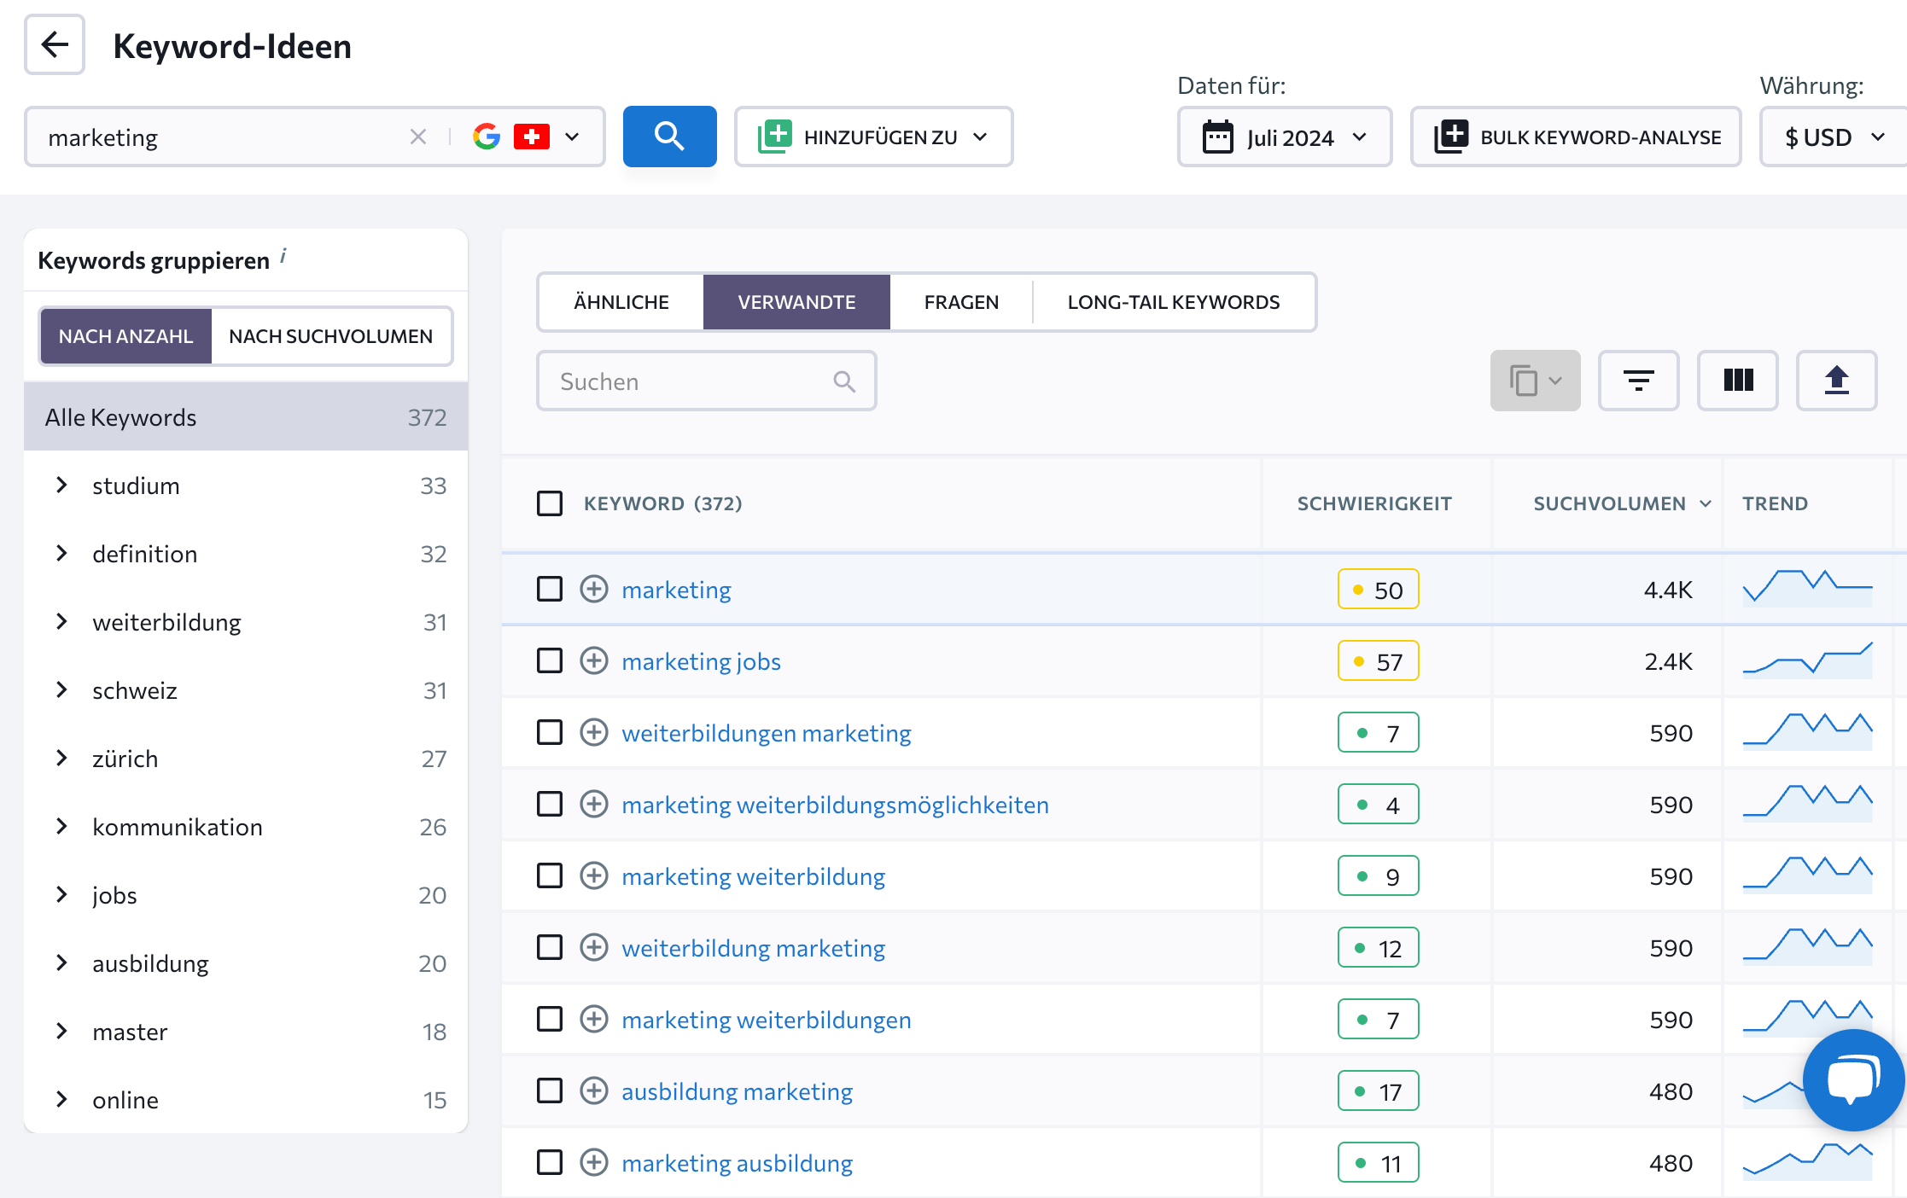Image resolution: width=1907 pixels, height=1198 pixels.
Task: Check the marketing weiterbildungen row
Action: (x=550, y=1019)
